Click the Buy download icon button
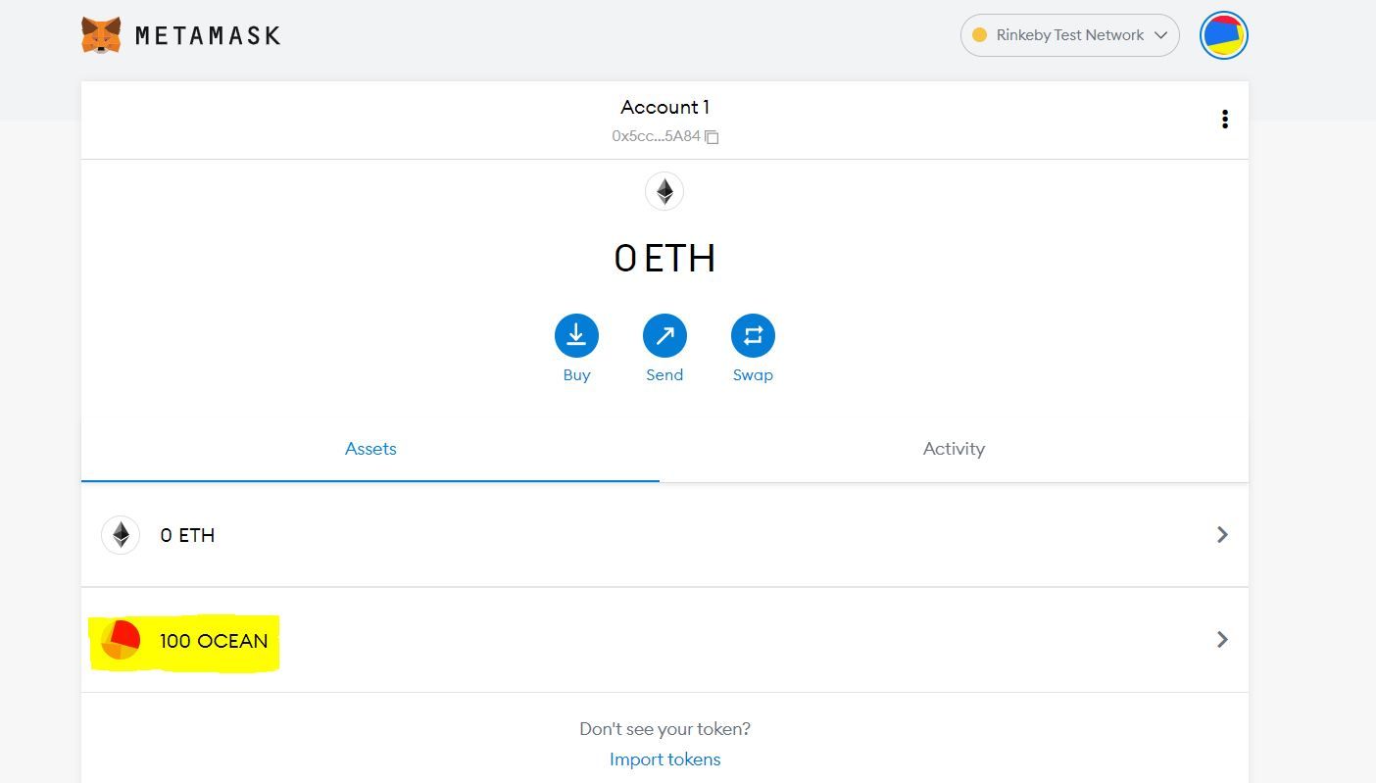Image resolution: width=1376 pixels, height=783 pixels. (x=576, y=336)
